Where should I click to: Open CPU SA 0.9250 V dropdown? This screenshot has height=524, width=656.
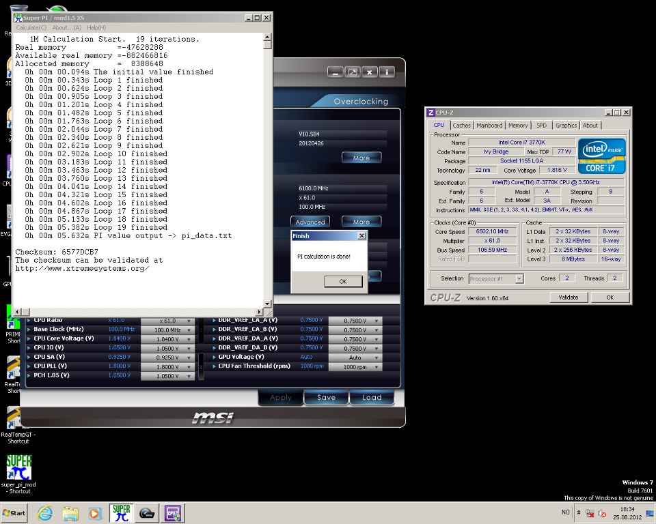(x=167, y=358)
